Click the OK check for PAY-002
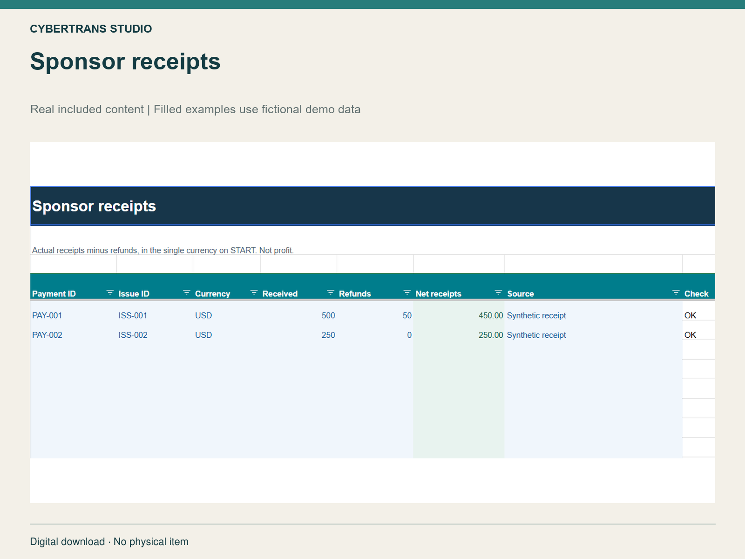Screen dimensions: 745x559 [x=690, y=335]
